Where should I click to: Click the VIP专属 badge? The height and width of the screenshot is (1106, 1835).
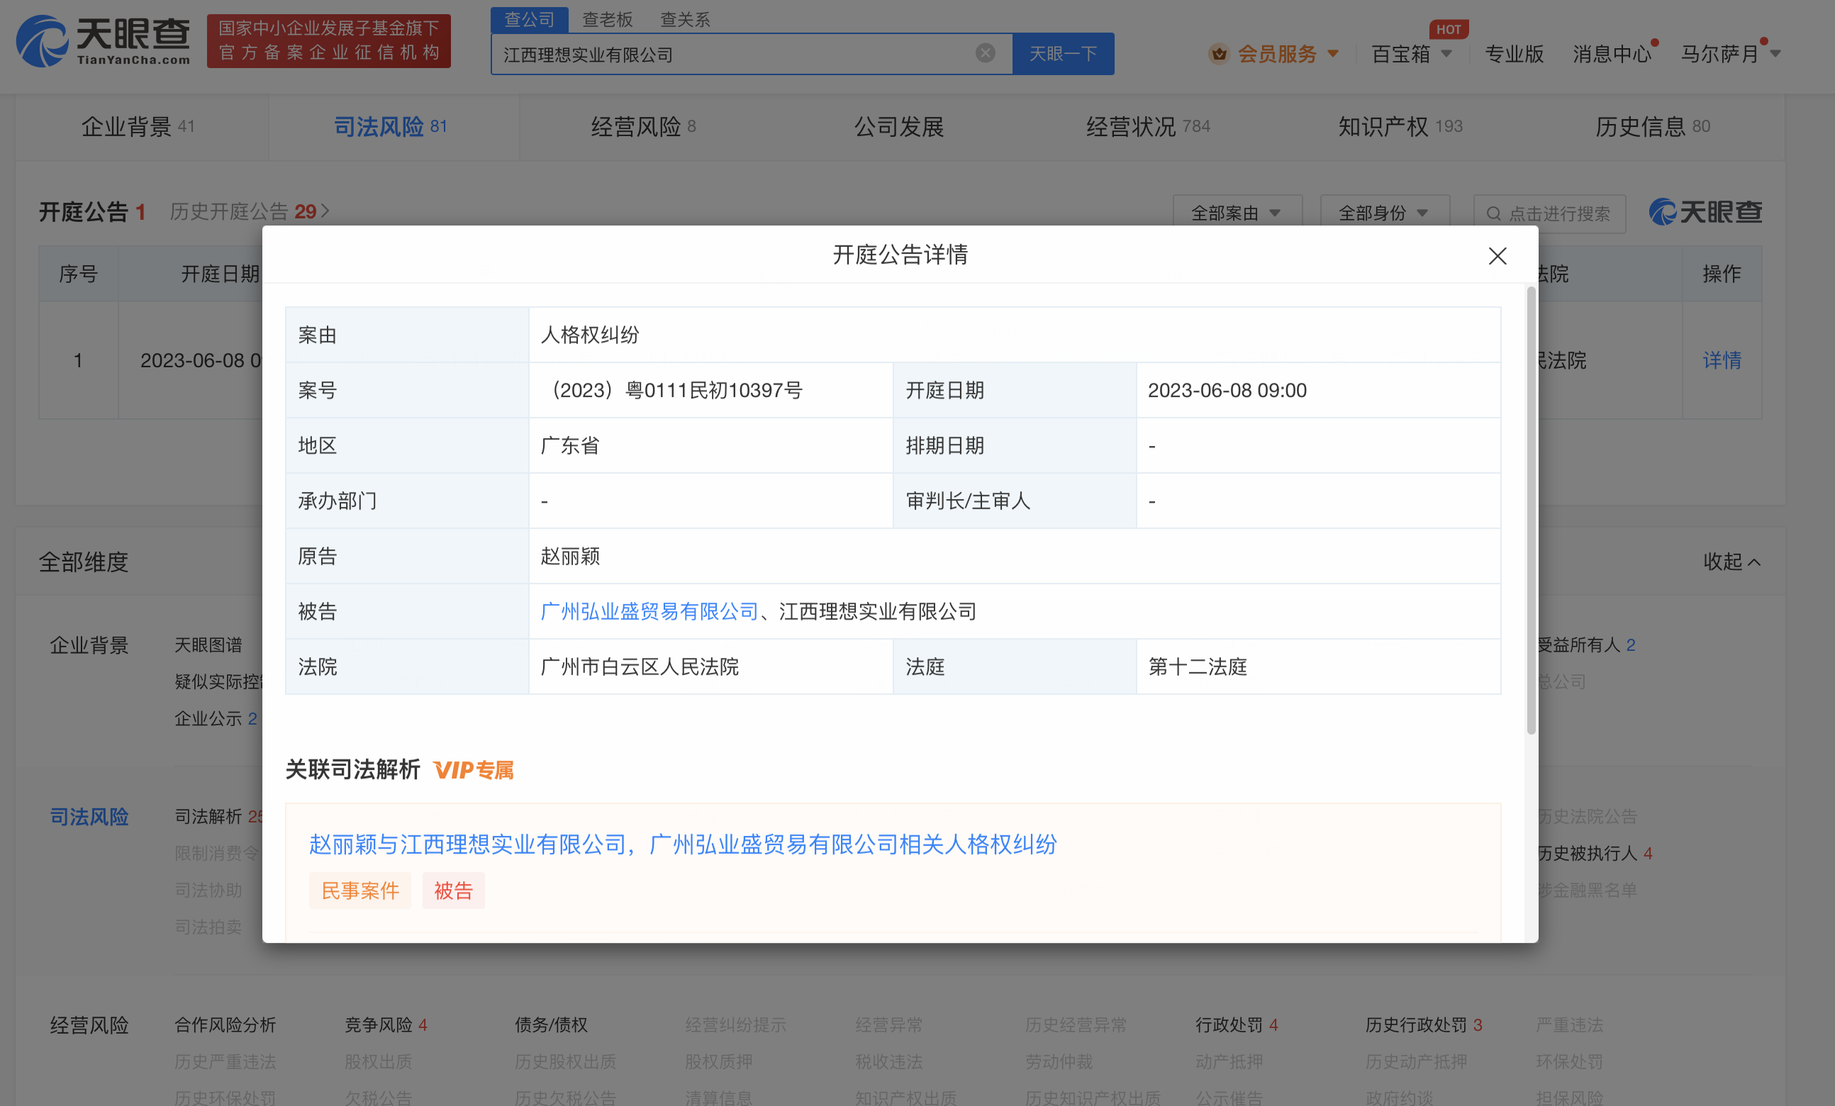[474, 769]
